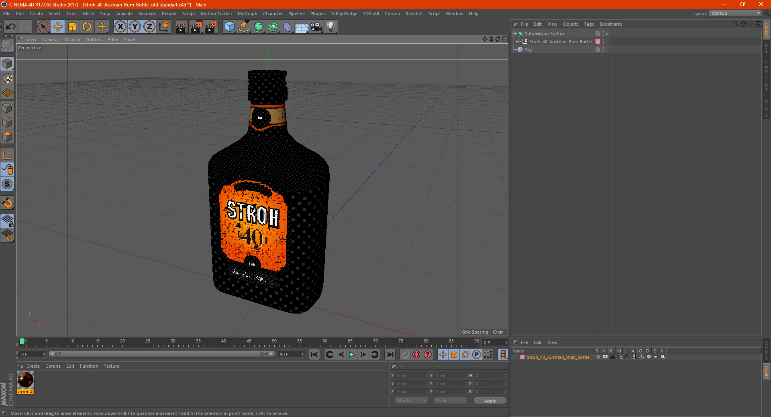The image size is (771, 417).
Task: Select the Live Selection tool
Action: pyautogui.click(x=43, y=27)
